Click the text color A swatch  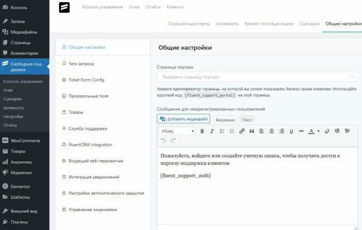click(x=311, y=131)
